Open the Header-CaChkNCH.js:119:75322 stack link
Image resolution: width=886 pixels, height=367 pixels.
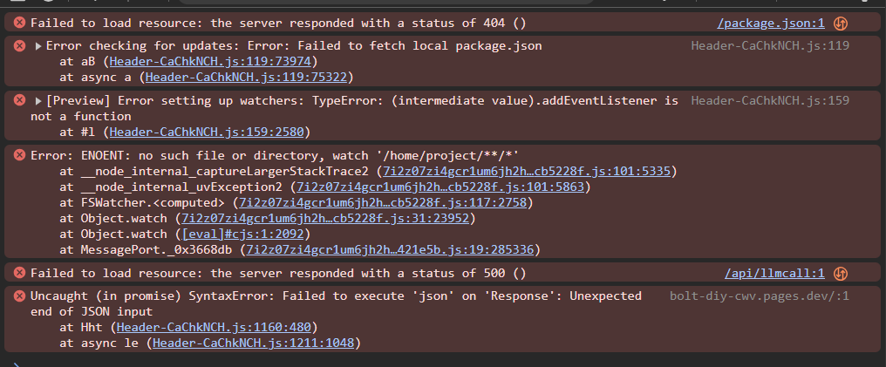pyautogui.click(x=246, y=78)
